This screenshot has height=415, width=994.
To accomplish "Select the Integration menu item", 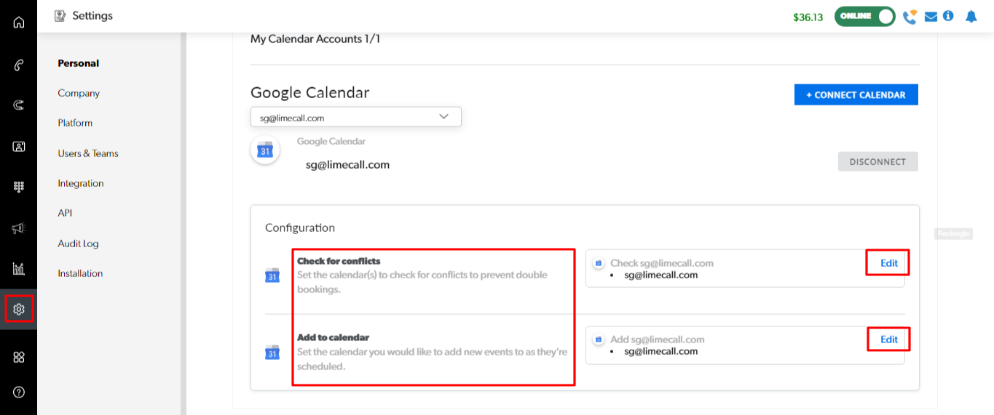I will click(81, 183).
